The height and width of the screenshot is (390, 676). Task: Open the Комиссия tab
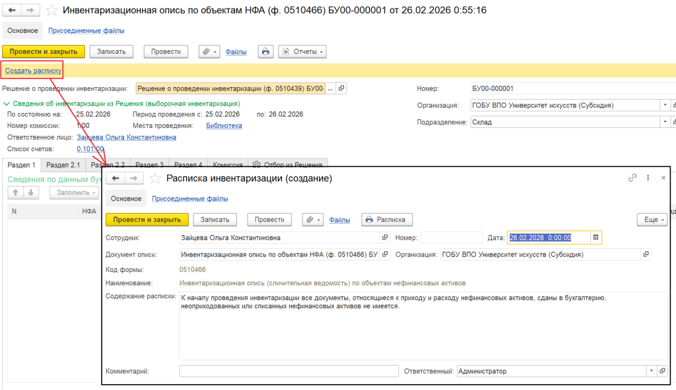click(x=228, y=165)
